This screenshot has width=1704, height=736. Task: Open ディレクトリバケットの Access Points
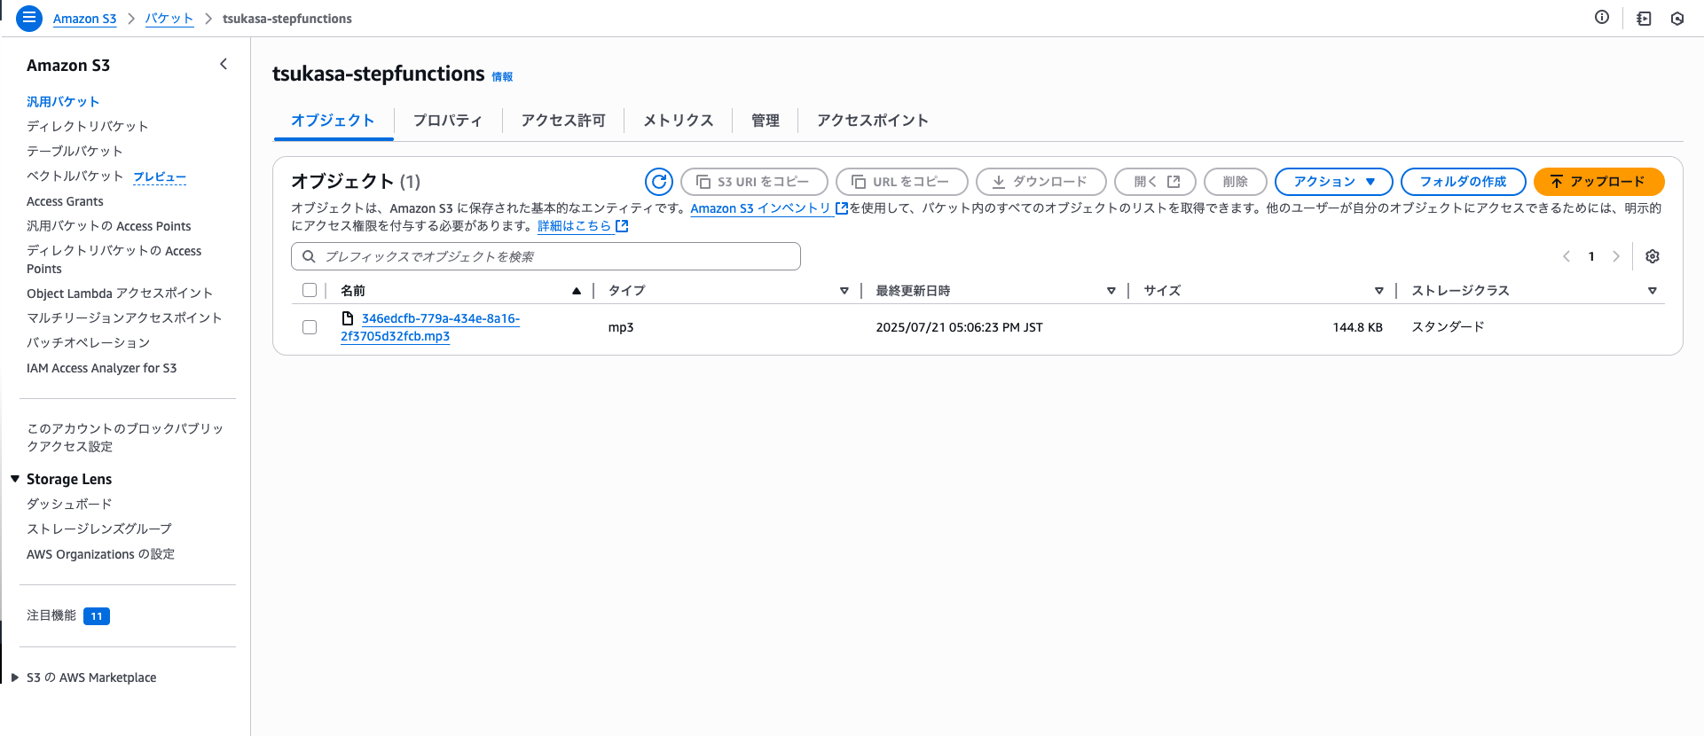click(114, 260)
